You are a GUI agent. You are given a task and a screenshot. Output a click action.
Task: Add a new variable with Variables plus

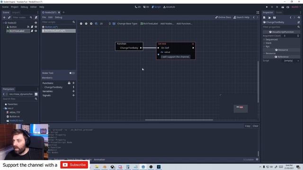(73, 91)
